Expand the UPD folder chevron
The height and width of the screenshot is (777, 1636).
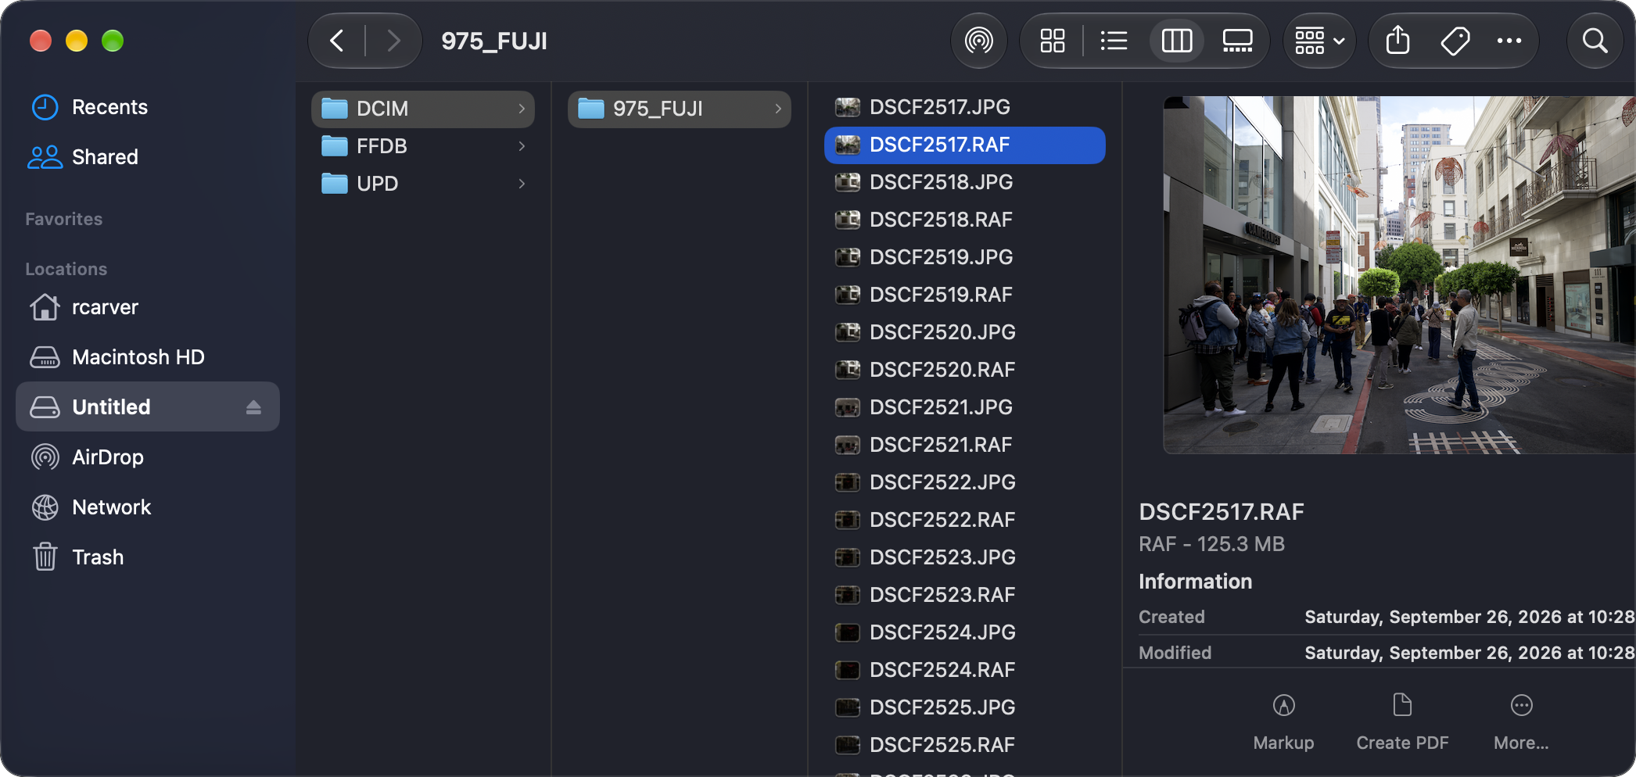click(x=522, y=184)
